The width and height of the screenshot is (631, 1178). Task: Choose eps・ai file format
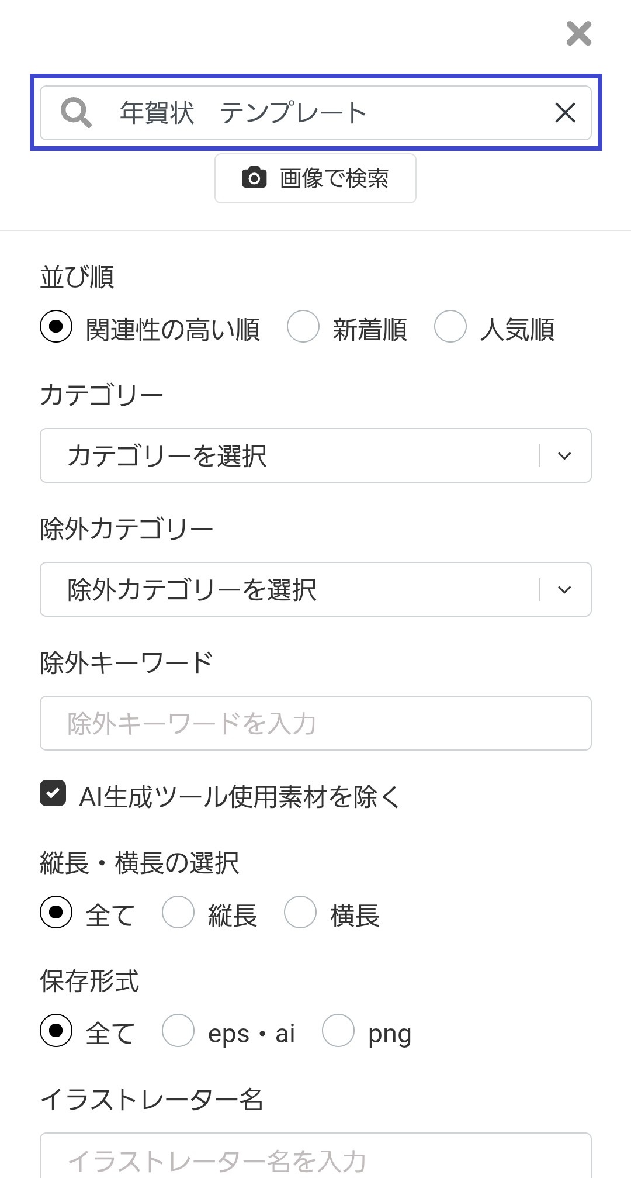pos(178,1030)
